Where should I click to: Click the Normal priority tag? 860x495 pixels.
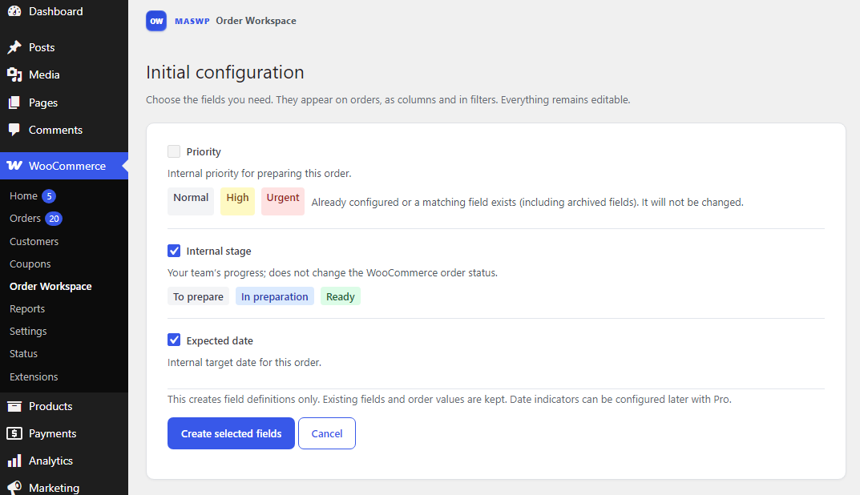191,201
